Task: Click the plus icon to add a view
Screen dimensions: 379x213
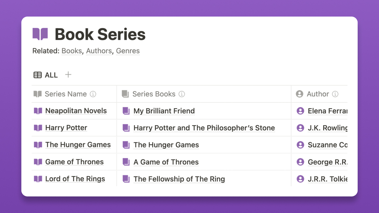Action: [x=68, y=75]
